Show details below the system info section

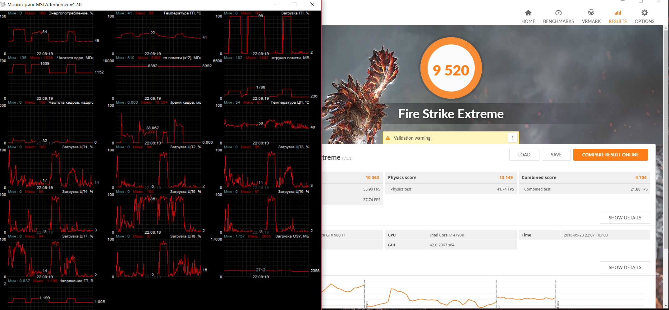[x=625, y=267]
